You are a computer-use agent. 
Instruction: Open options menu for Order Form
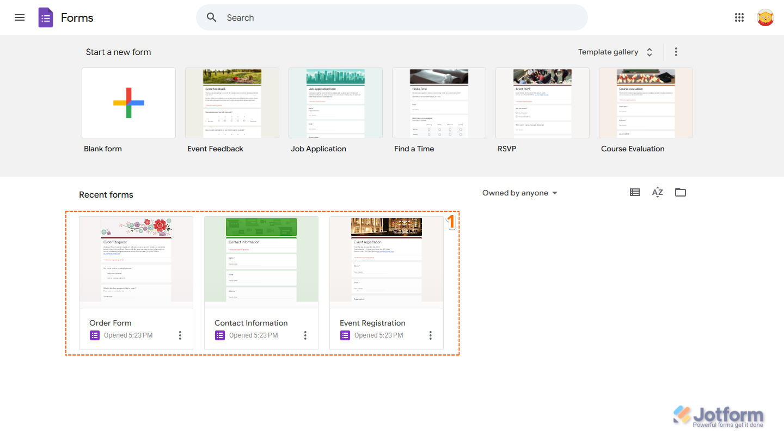(x=180, y=335)
